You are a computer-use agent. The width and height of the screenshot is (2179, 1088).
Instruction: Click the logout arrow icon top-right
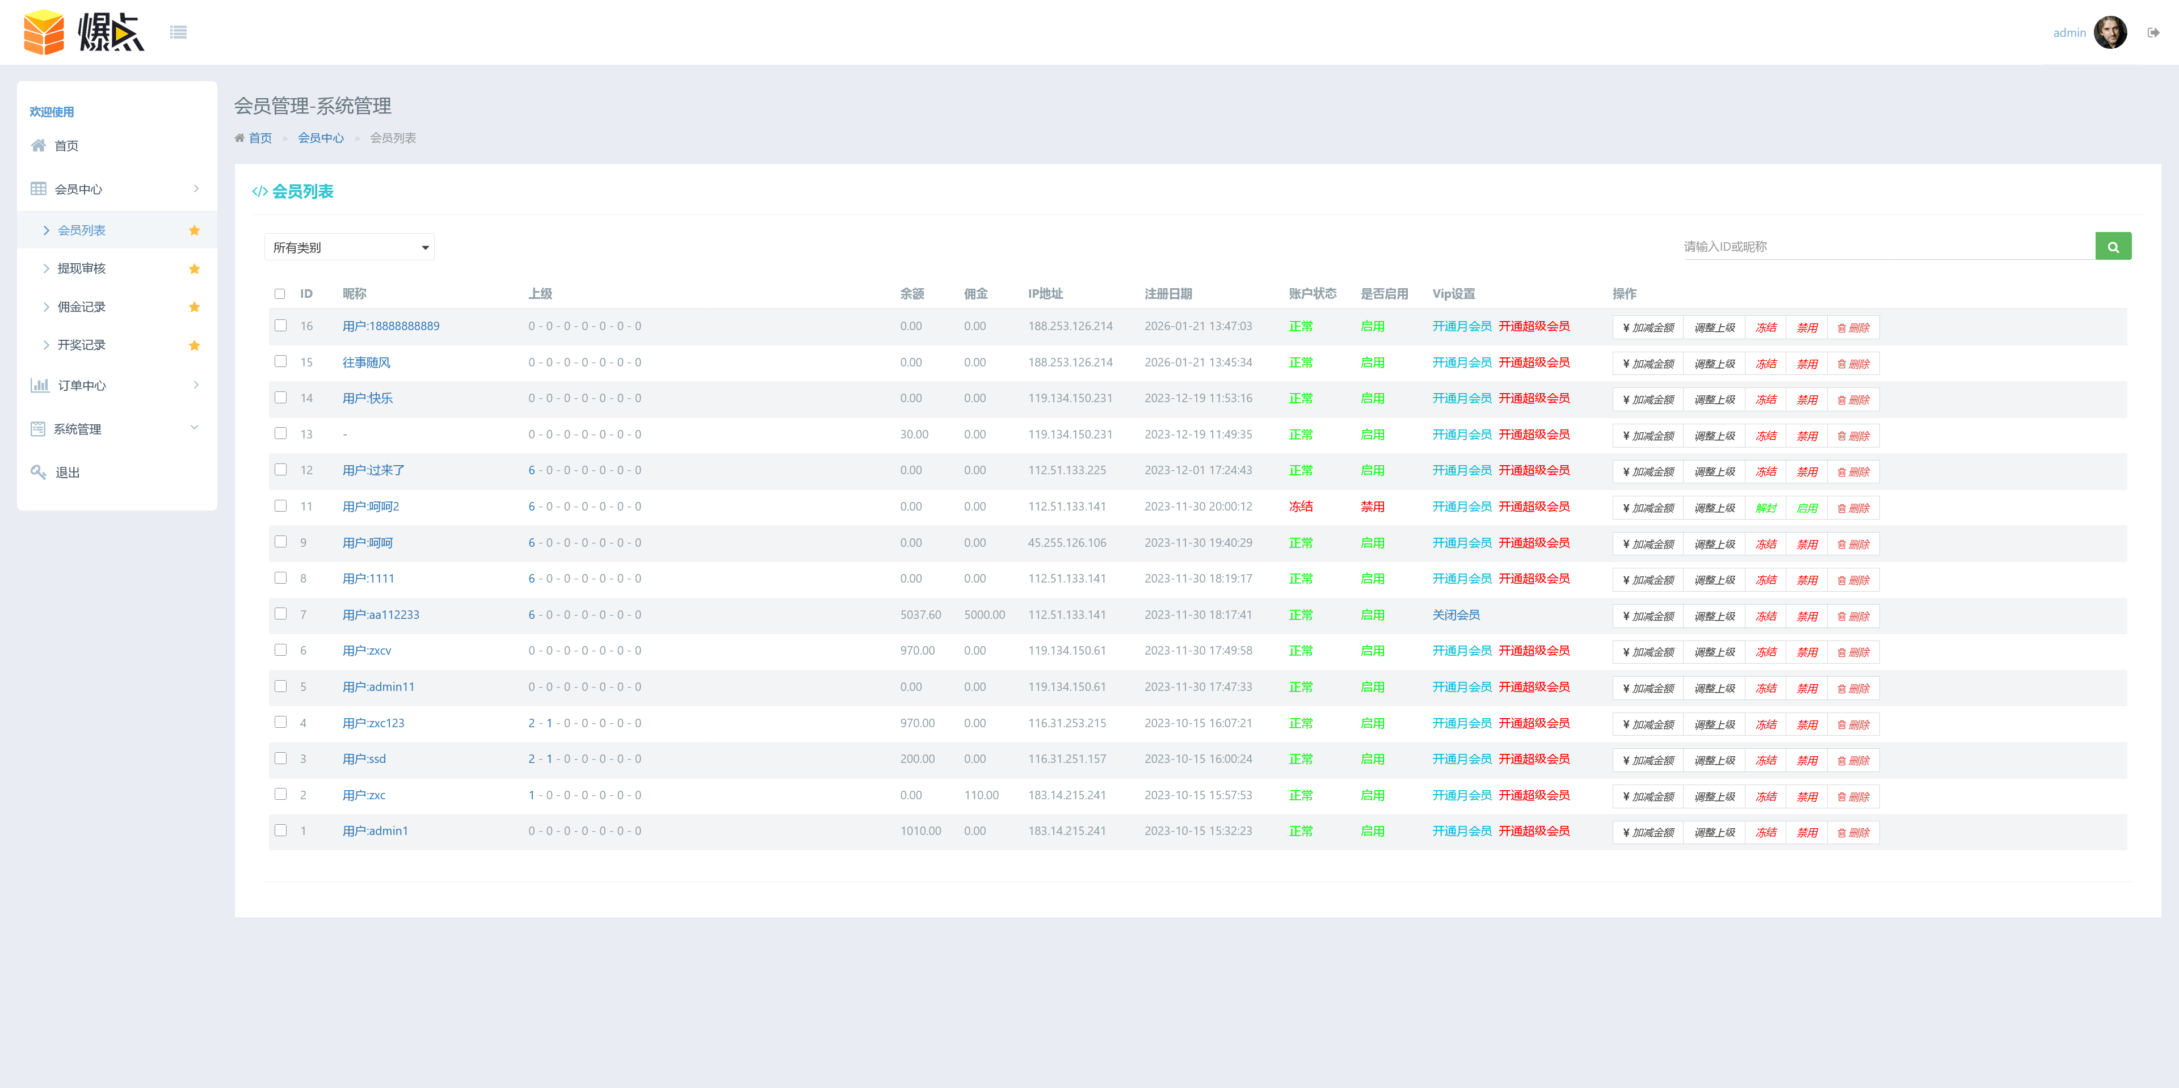pos(2153,33)
